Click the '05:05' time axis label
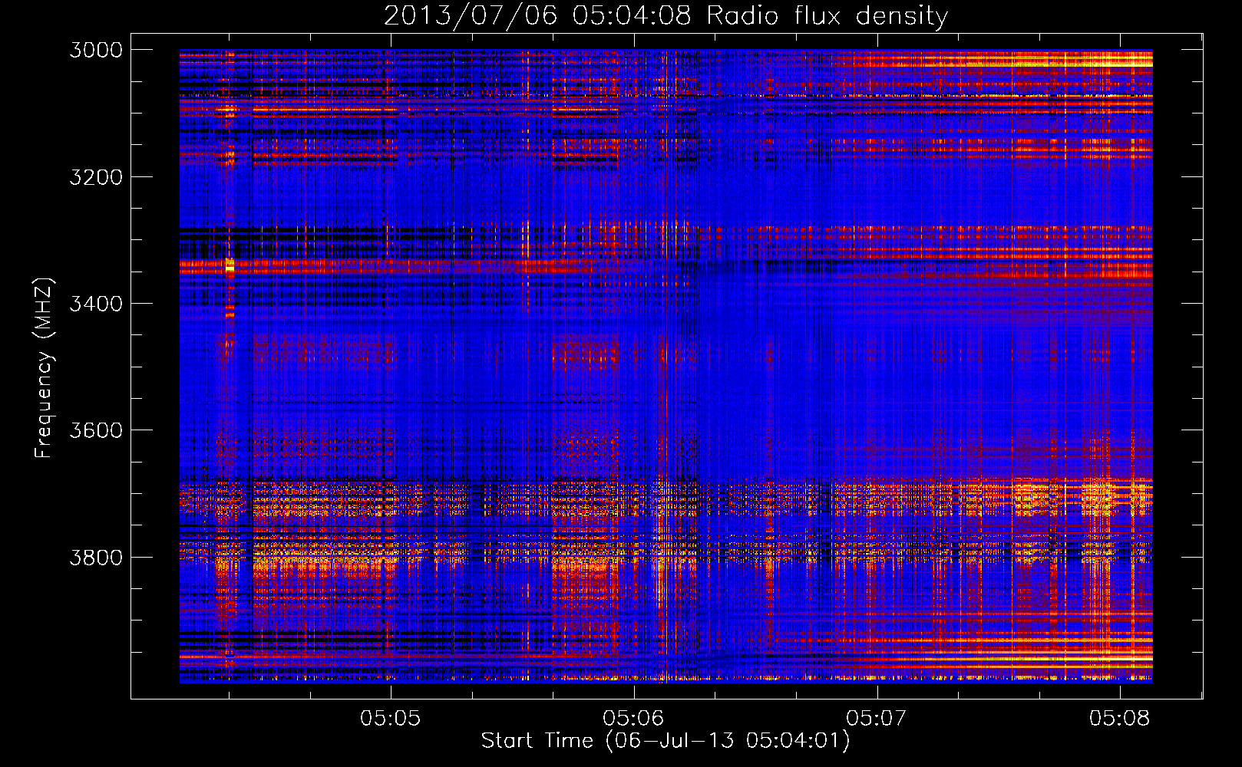Image resolution: width=1242 pixels, height=767 pixels. [391, 718]
